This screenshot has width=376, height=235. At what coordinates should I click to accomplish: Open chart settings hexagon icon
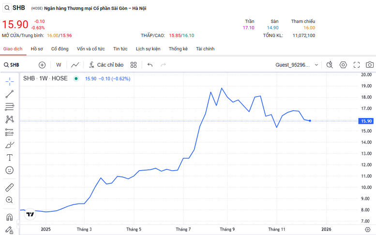pos(343,65)
